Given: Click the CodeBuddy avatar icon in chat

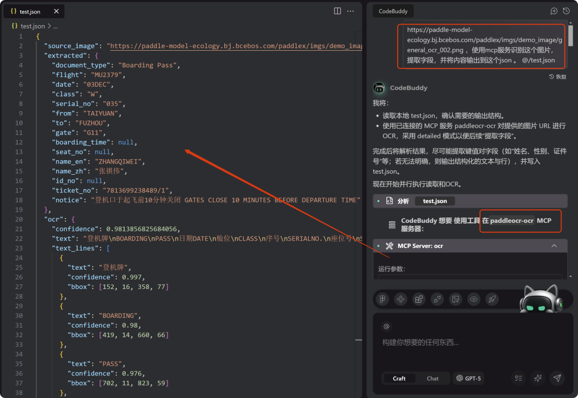Looking at the screenshot, I should (379, 88).
